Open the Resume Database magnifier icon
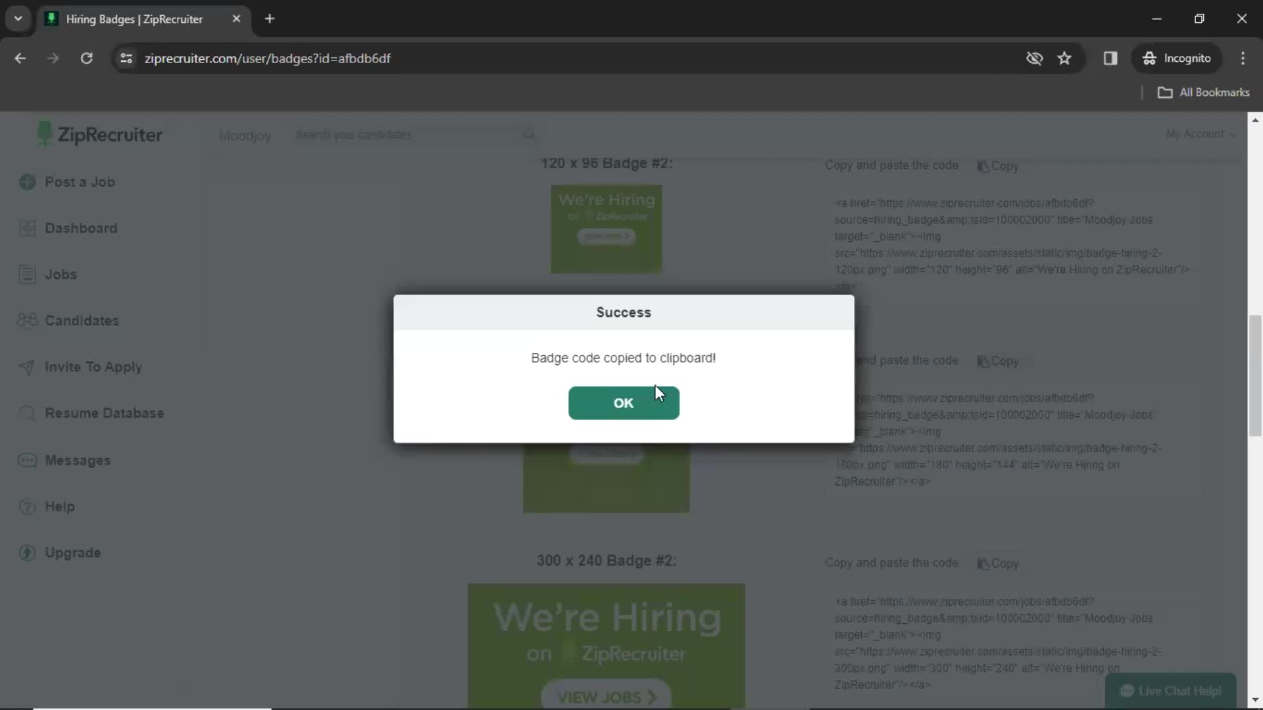Image resolution: width=1263 pixels, height=710 pixels. (x=27, y=414)
